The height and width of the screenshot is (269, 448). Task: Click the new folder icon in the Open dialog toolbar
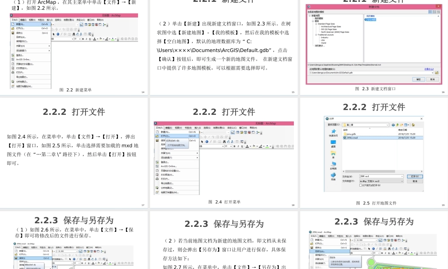coord(402,125)
